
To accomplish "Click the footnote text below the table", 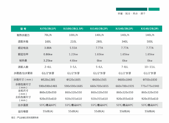I will [x=25, y=118].
